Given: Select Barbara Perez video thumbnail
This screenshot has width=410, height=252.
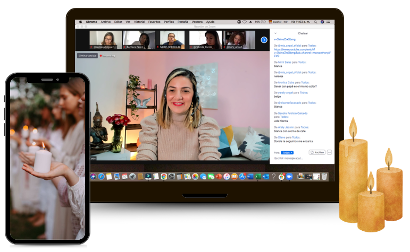Looking at the screenshot, I should coord(139,40).
